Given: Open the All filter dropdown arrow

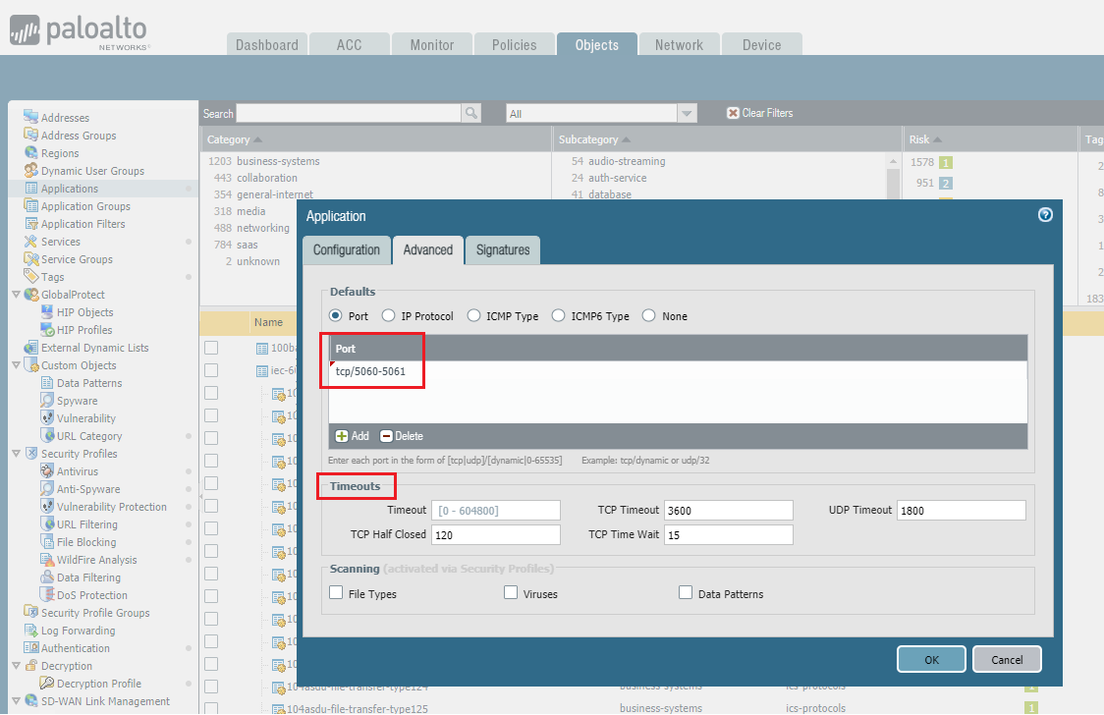Looking at the screenshot, I should [687, 113].
